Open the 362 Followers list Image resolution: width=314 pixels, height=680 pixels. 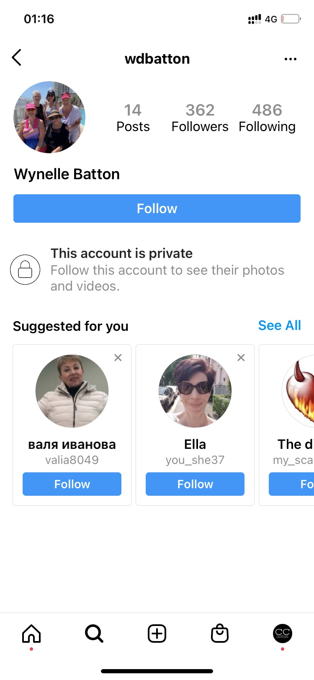pos(200,118)
